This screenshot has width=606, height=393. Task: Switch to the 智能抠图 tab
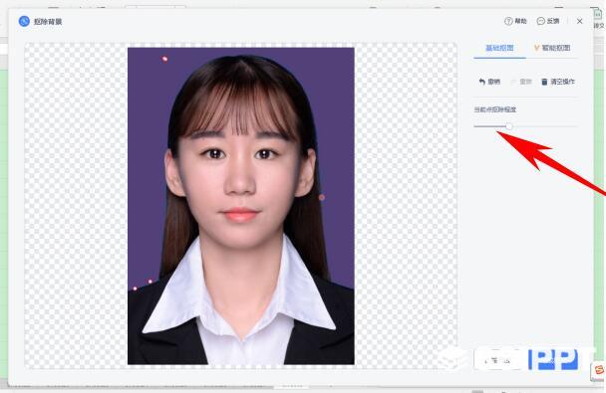(x=552, y=48)
